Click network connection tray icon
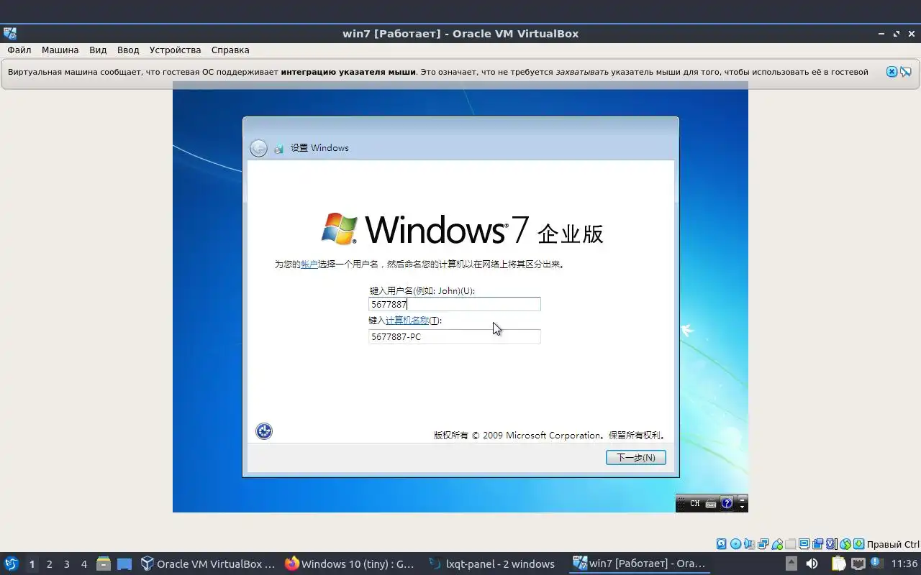921x575 pixels. click(x=858, y=563)
